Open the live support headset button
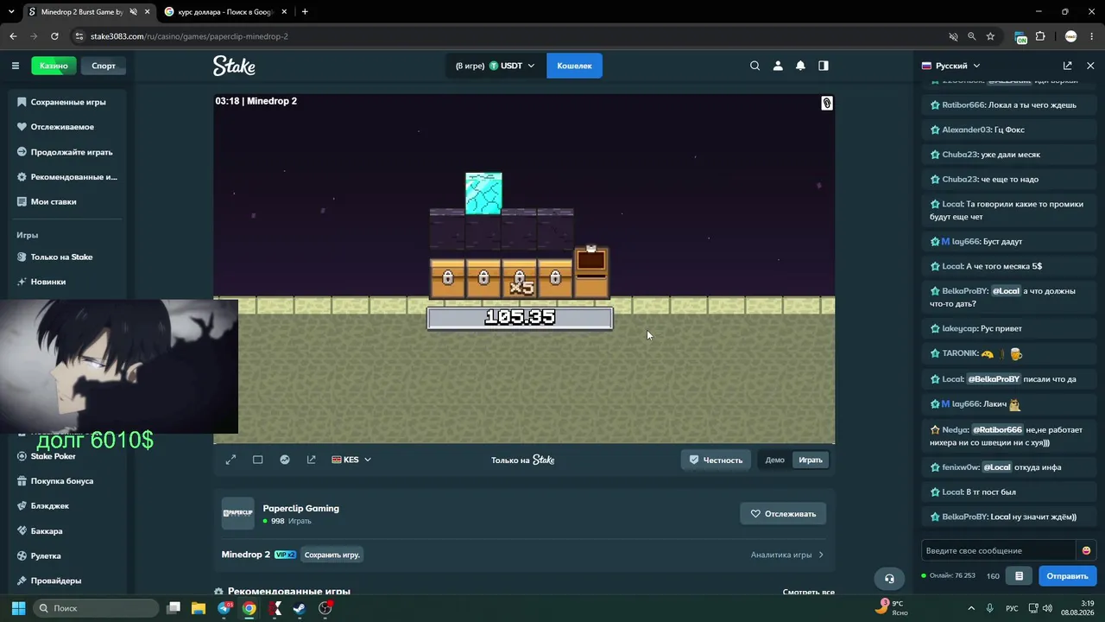 [889, 578]
